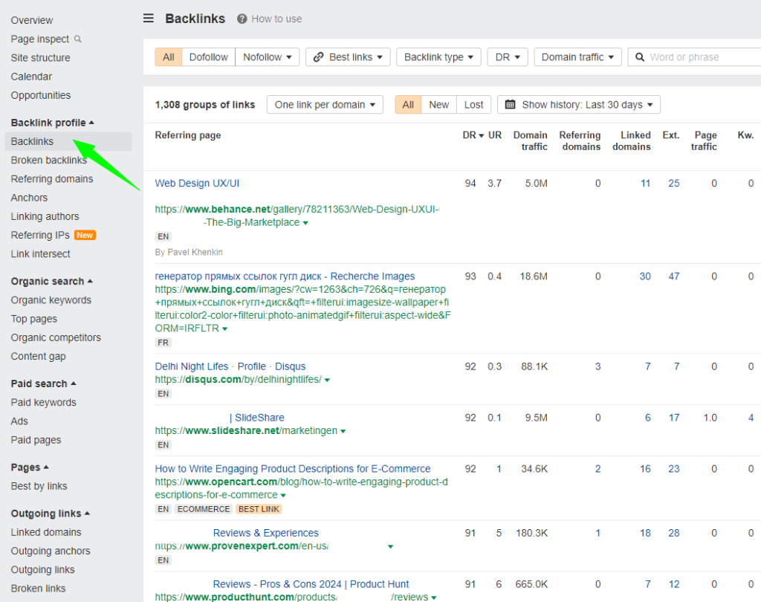Go to Organic keywords in sidebar
The width and height of the screenshot is (761, 602).
click(x=51, y=300)
